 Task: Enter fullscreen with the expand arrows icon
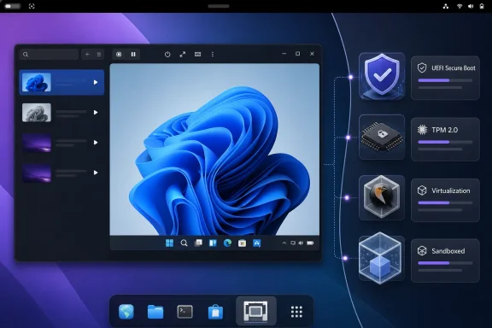tap(183, 55)
